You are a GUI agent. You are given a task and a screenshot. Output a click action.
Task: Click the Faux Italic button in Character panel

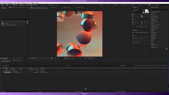pos(137,27)
